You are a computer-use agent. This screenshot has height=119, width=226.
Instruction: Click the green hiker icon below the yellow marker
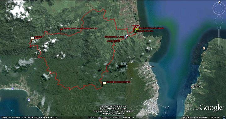(135, 31)
